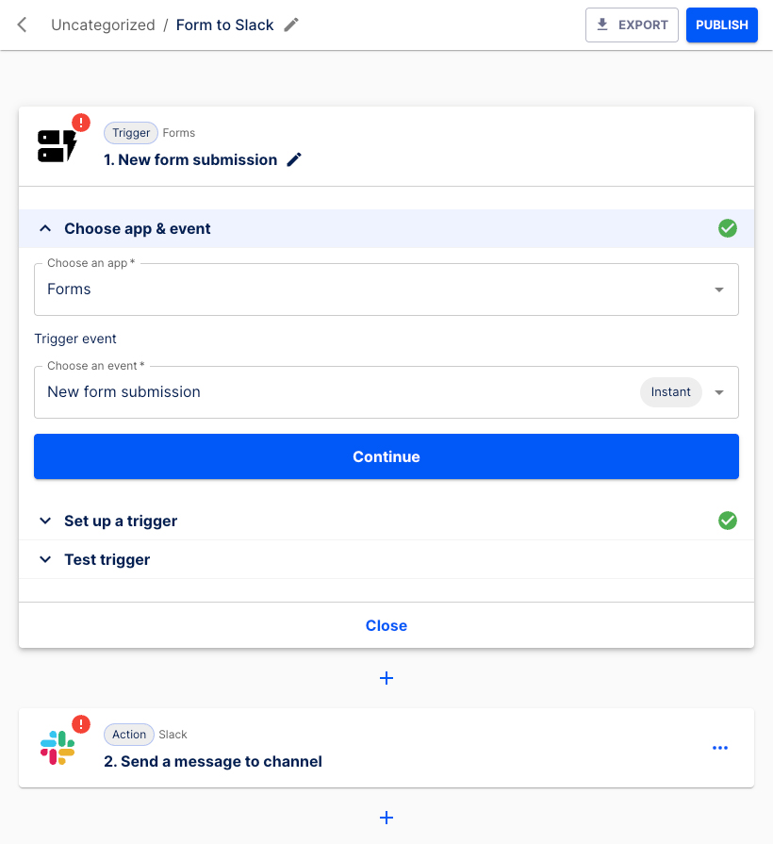
Task: Click the Instant badge on the trigger event
Action: click(x=670, y=391)
